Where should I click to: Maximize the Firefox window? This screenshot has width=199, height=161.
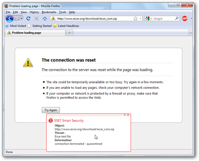pyautogui.click(x=178, y=5)
